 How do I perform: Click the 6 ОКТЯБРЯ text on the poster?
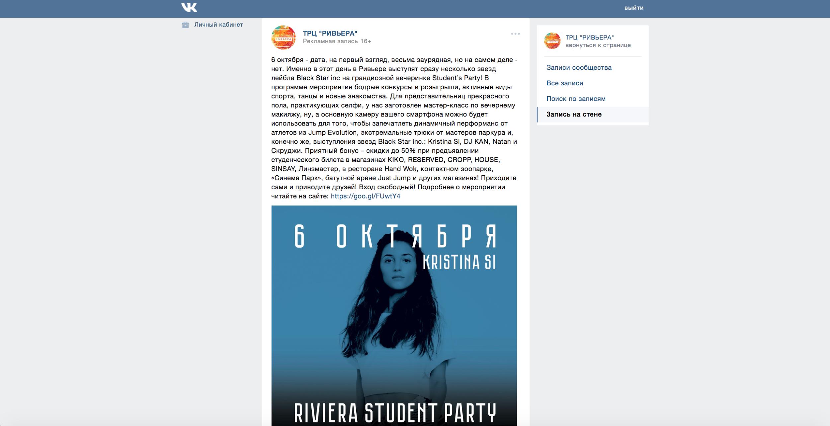tap(396, 236)
